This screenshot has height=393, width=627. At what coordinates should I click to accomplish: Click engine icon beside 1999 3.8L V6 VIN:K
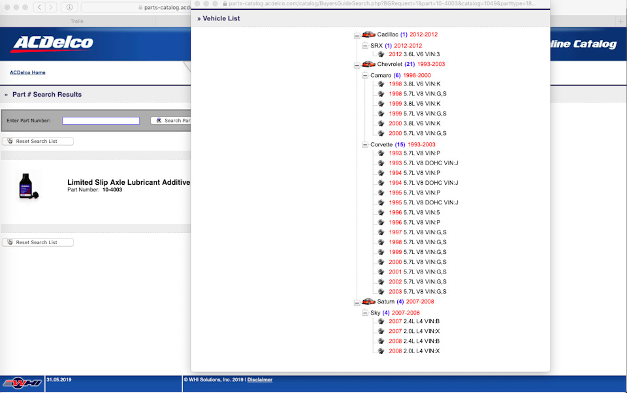point(381,104)
